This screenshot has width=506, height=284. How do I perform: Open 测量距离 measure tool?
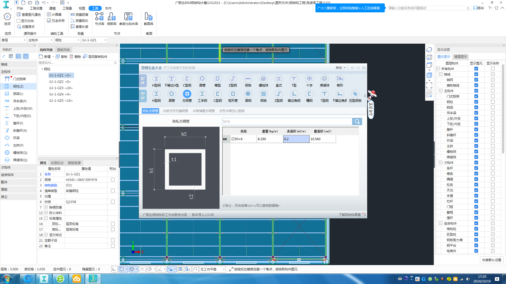click(x=79, y=14)
